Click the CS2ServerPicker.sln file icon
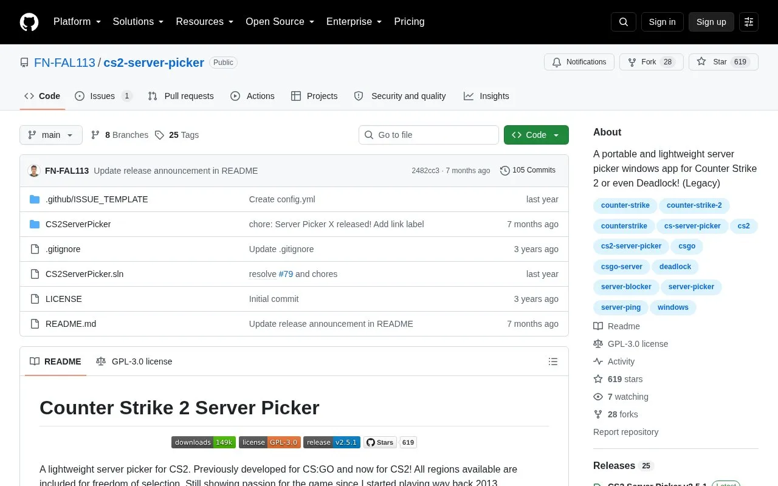This screenshot has height=486, width=778. coord(35,274)
